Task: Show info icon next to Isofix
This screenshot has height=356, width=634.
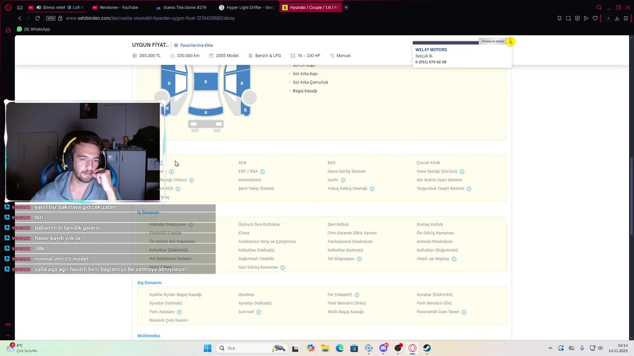Action: tap(343, 180)
